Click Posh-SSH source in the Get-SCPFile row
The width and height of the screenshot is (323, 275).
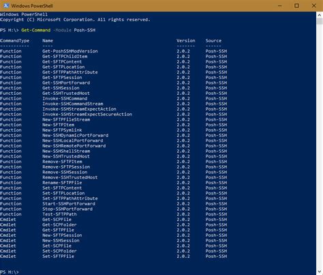(216, 220)
